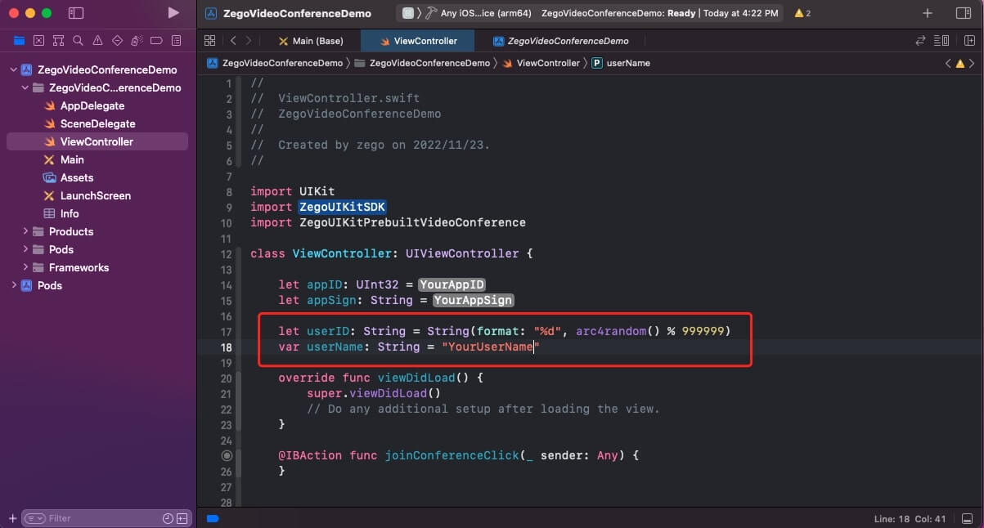Toggle the inspectors panel on the right
The image size is (984, 528).
point(963,13)
